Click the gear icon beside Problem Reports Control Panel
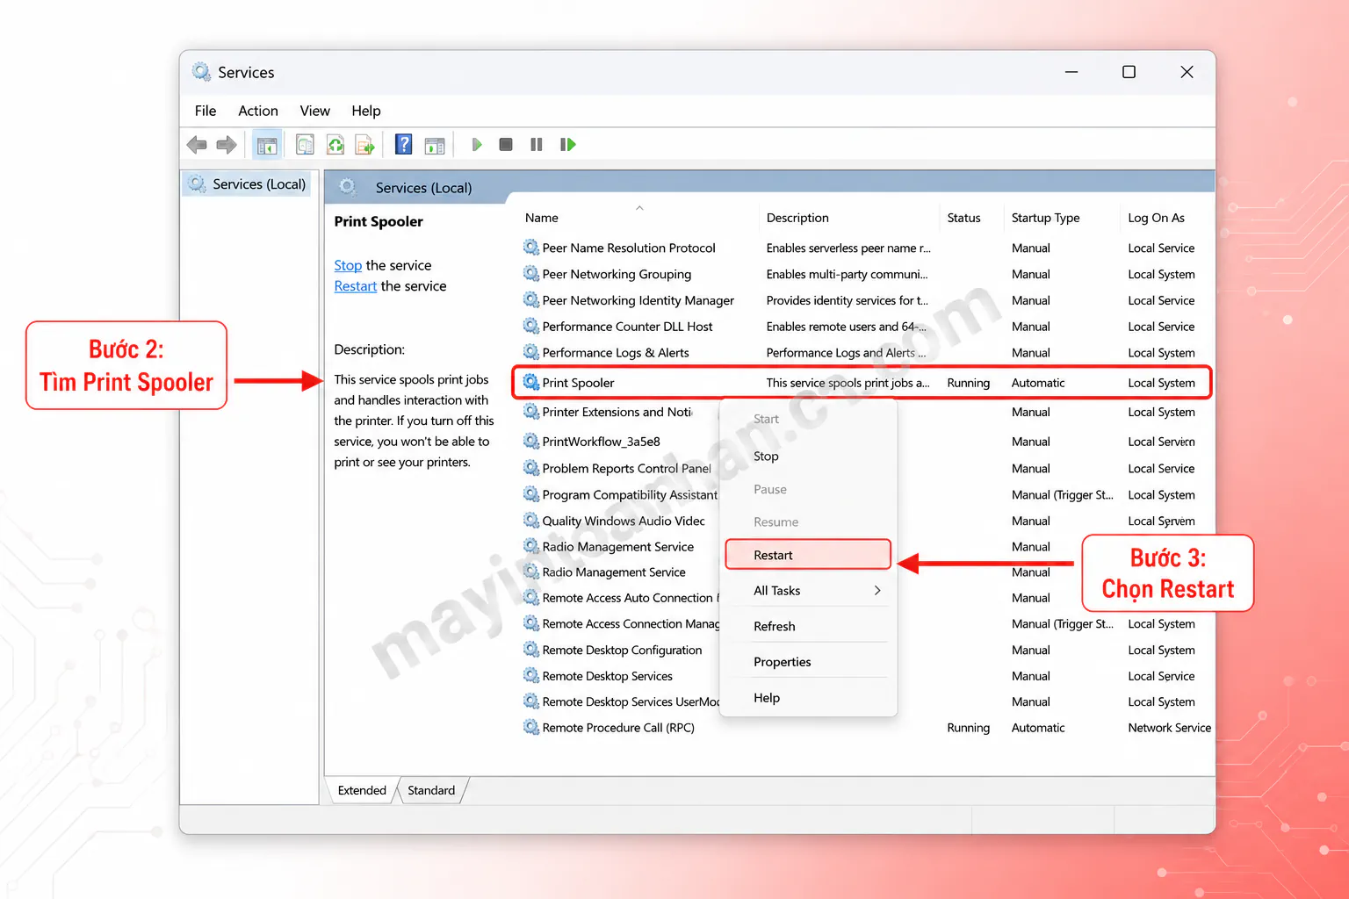The width and height of the screenshot is (1349, 899). [531, 468]
